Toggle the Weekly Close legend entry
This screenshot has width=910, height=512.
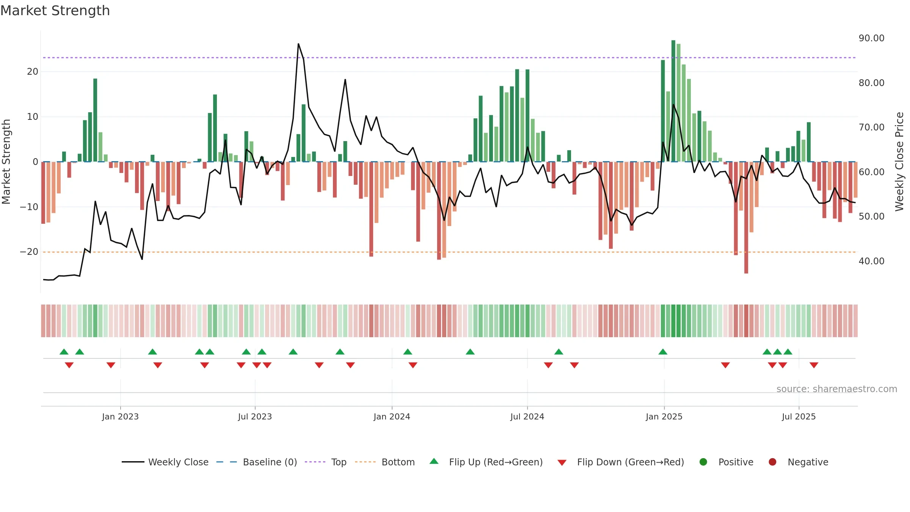pyautogui.click(x=165, y=462)
